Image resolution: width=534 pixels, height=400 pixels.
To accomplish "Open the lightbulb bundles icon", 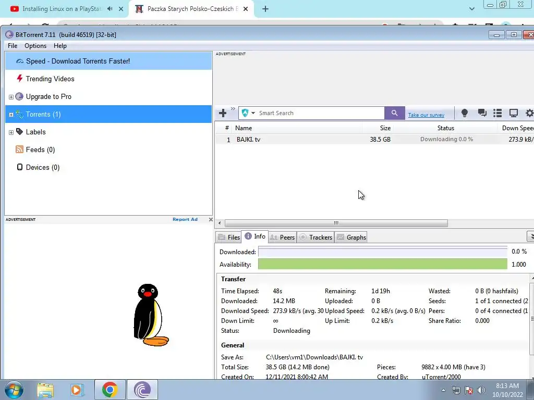I will [464, 113].
